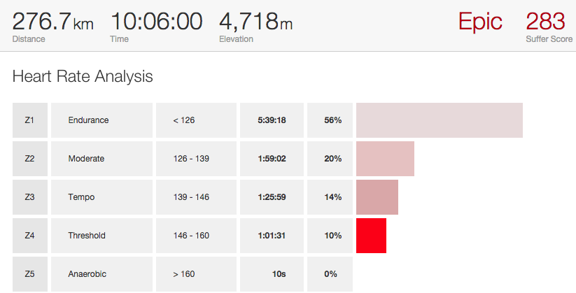Select the Z3 zone label cell
Image resolution: width=576 pixels, height=293 pixels.
(29, 197)
